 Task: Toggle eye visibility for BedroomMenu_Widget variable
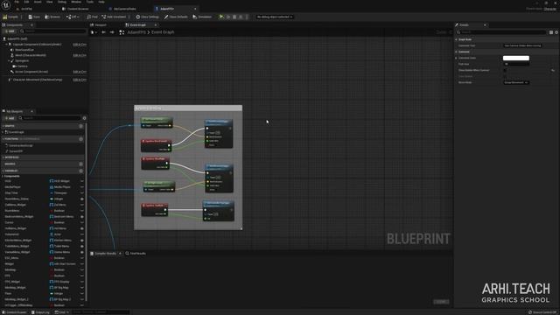(81, 216)
